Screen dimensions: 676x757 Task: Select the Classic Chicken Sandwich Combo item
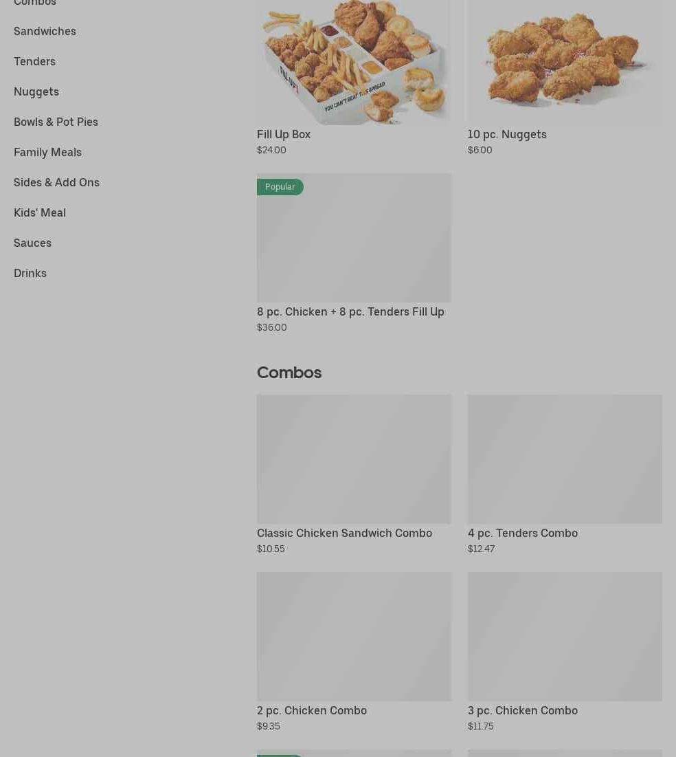[x=344, y=534]
